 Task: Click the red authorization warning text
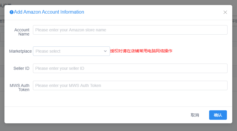coord(141,51)
